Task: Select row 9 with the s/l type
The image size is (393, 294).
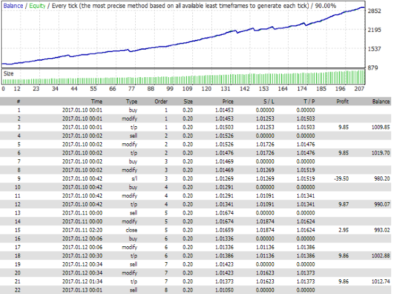Action: (x=132, y=178)
